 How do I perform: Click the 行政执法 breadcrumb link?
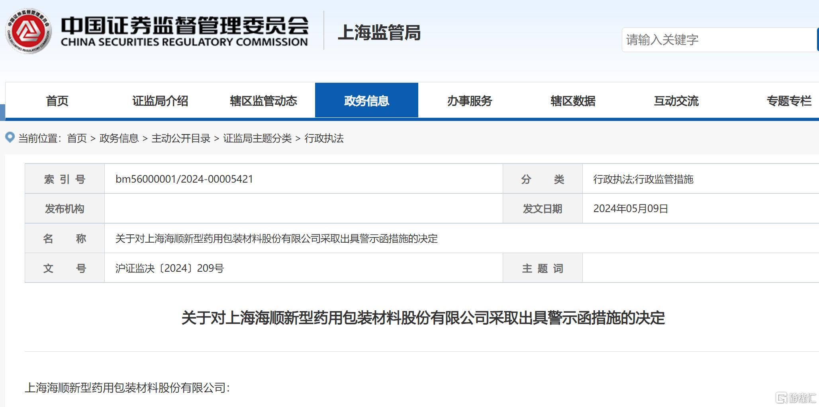324,138
